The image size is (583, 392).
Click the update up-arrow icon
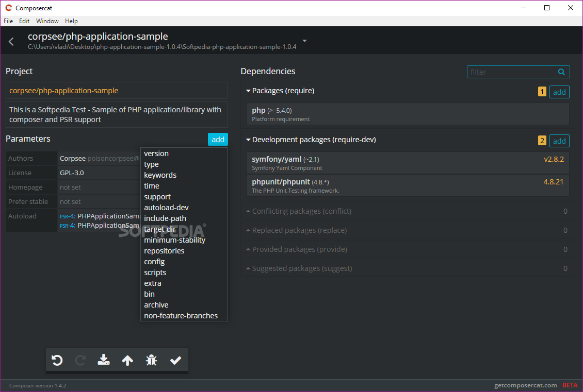tap(127, 360)
